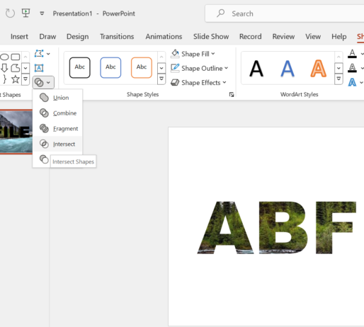The image size is (364, 327).
Task: Choose Combine from merge shapes menu
Action: coord(57,113)
